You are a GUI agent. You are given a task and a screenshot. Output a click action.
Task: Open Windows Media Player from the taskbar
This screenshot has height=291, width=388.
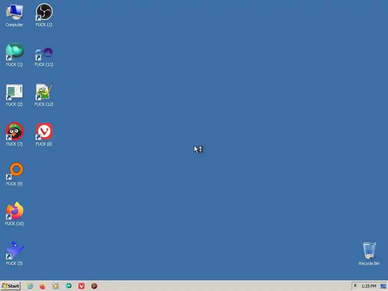pyautogui.click(x=56, y=286)
